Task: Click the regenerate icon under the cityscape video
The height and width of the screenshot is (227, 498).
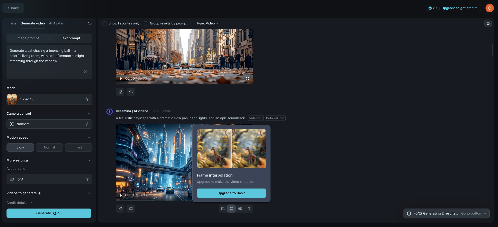Action: click(x=131, y=209)
